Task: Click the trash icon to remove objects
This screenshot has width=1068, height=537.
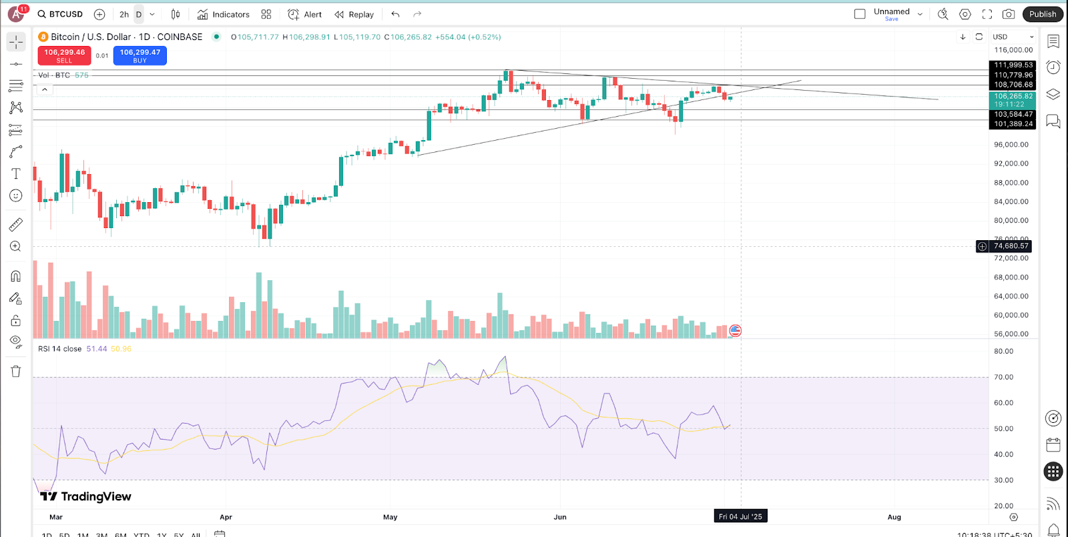Action: (x=16, y=372)
